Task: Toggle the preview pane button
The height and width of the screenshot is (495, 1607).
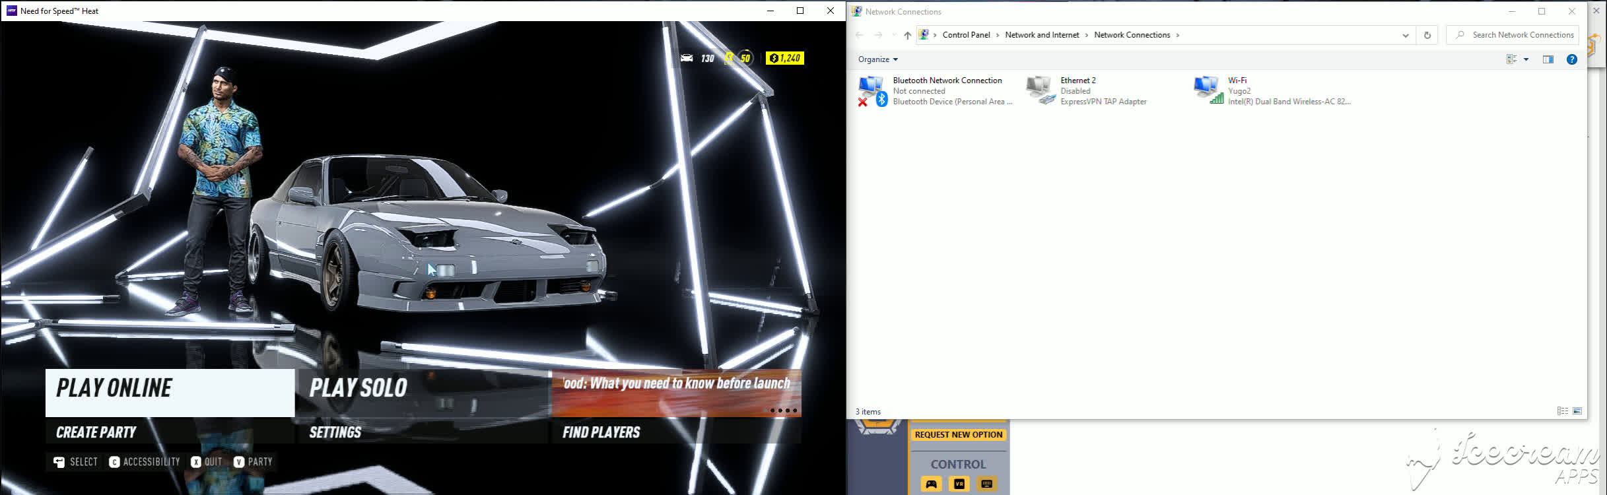Action: click(1548, 59)
